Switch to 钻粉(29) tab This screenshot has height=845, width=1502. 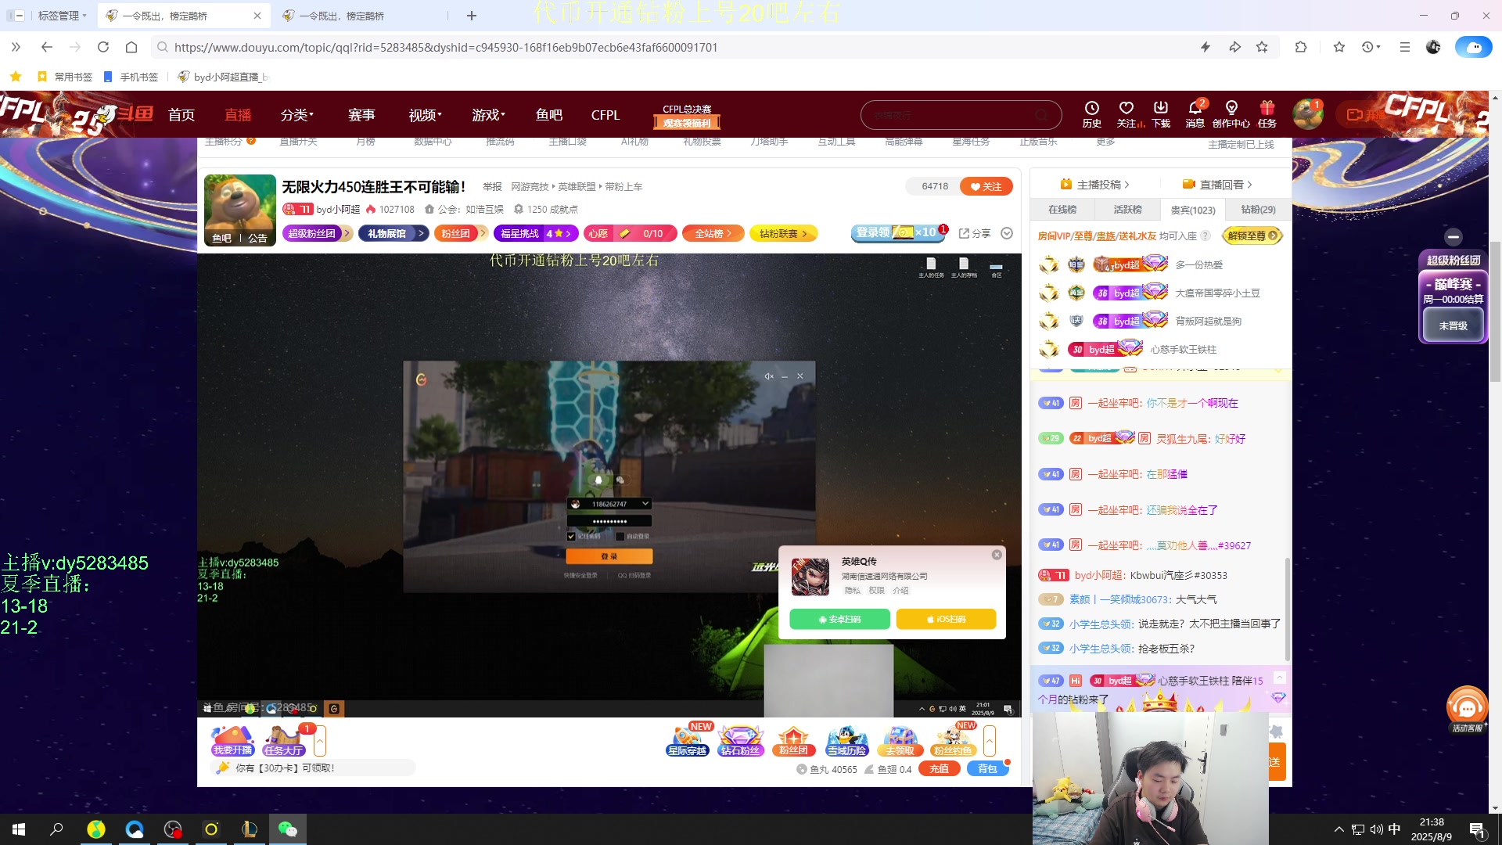[x=1259, y=210]
